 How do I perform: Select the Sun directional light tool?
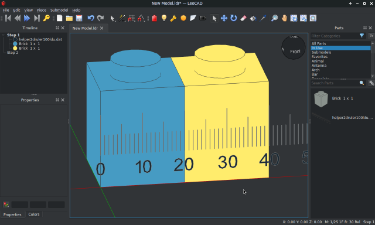pyautogui.click(x=183, y=18)
